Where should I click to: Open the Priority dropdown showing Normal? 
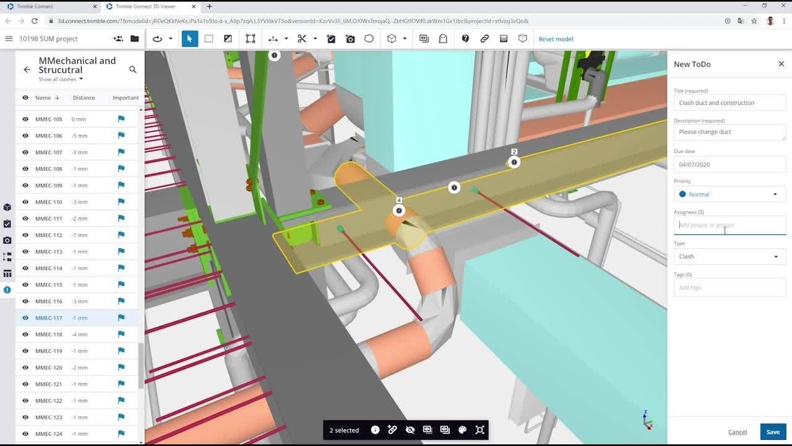775,194
